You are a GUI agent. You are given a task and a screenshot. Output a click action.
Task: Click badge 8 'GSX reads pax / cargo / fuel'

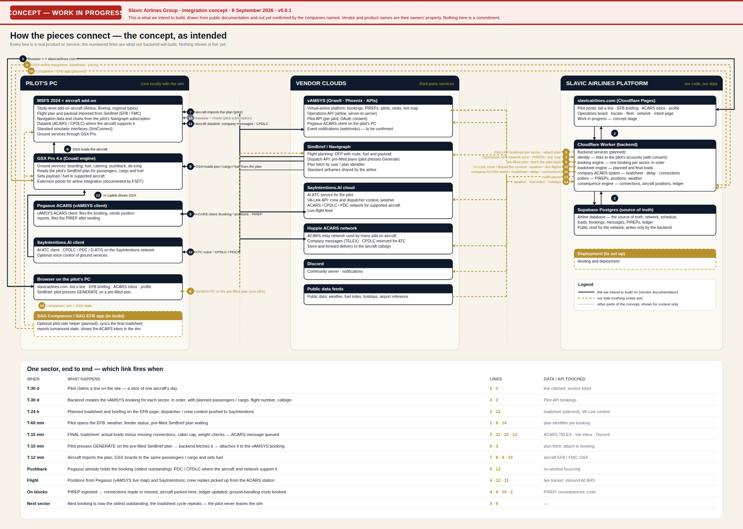191,167
